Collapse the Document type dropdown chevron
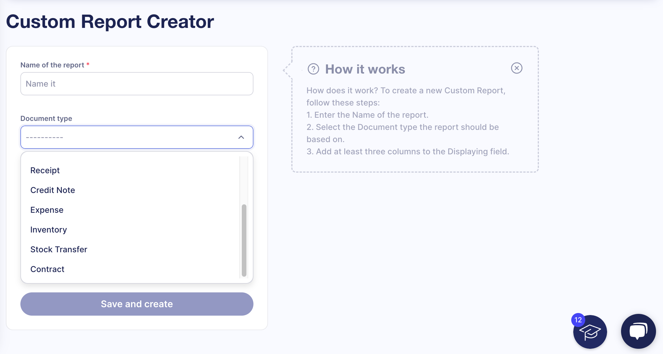The image size is (663, 354). (x=241, y=137)
